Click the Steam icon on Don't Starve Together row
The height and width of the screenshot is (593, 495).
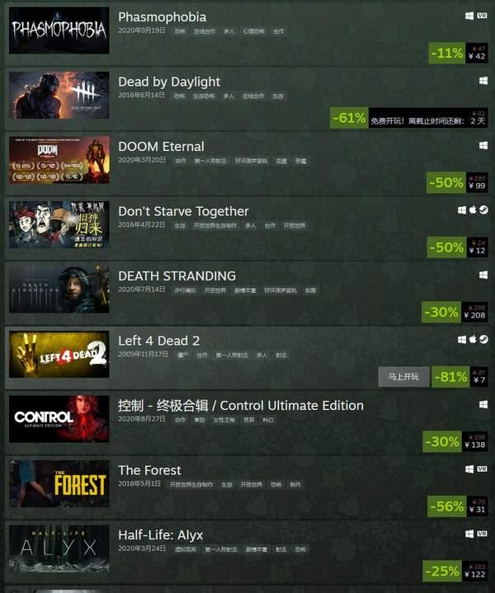coord(483,209)
